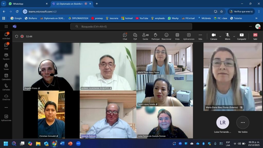Open the Reaccionar emoji reactions
Viewport: 263px width, 148px height.
[x=166, y=36]
